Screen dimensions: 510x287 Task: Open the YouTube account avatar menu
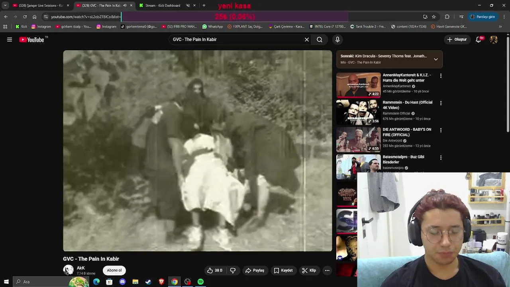click(494, 39)
